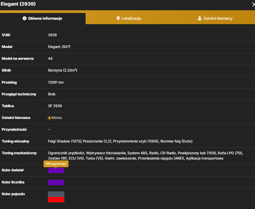Click the Przegląd techniczny value Brak
Screen dimensions: 255x209
(52, 94)
